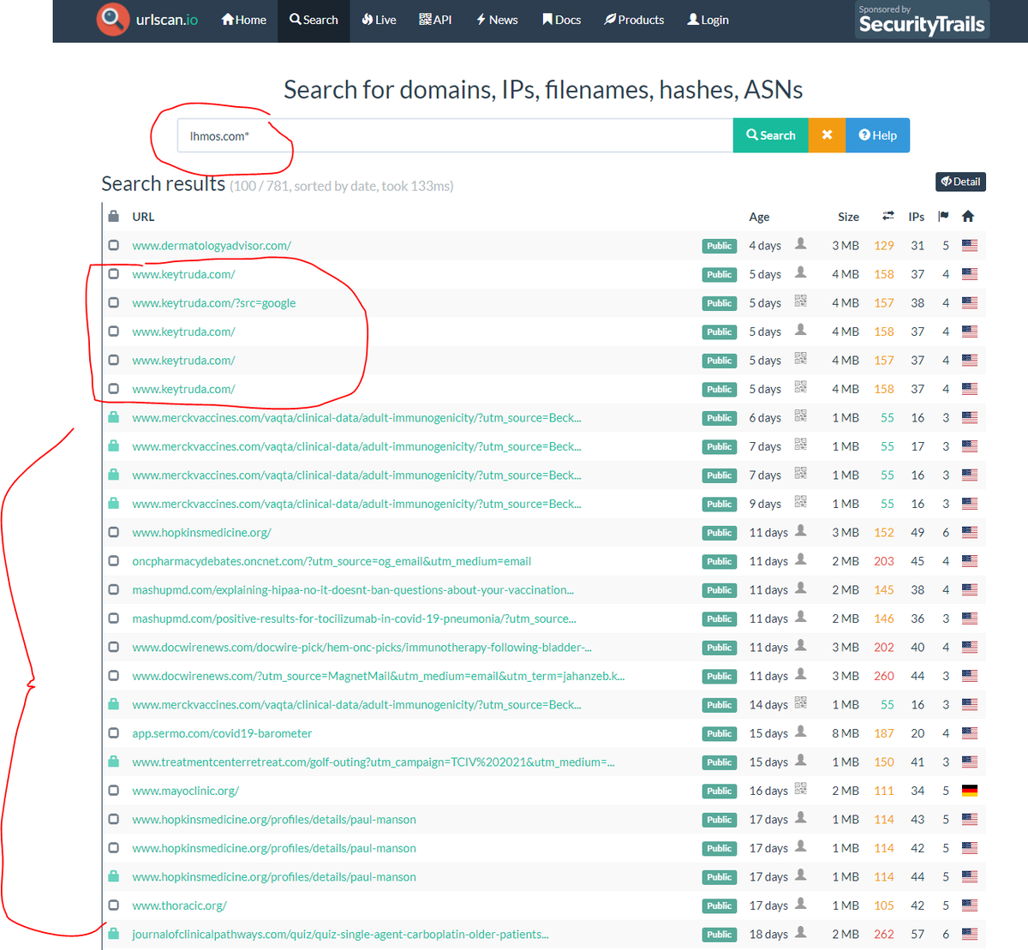Image resolution: width=1028 pixels, height=950 pixels.
Task: Click the green Search button
Action: pos(770,135)
